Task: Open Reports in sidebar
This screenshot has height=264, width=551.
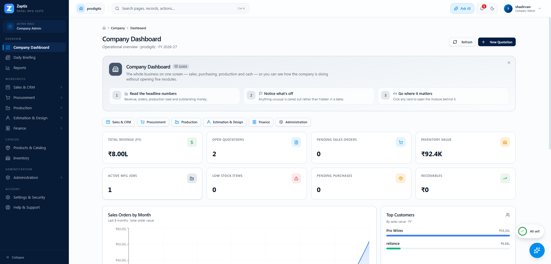Action: [34, 68]
